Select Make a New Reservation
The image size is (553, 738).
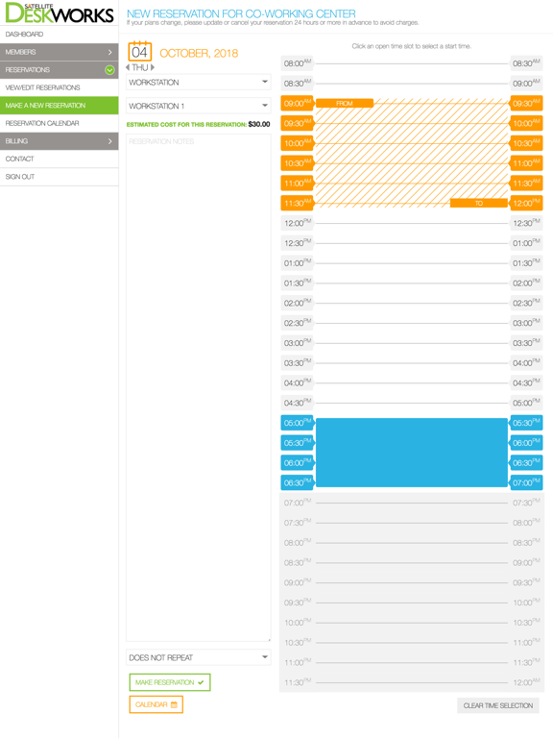[x=60, y=106]
